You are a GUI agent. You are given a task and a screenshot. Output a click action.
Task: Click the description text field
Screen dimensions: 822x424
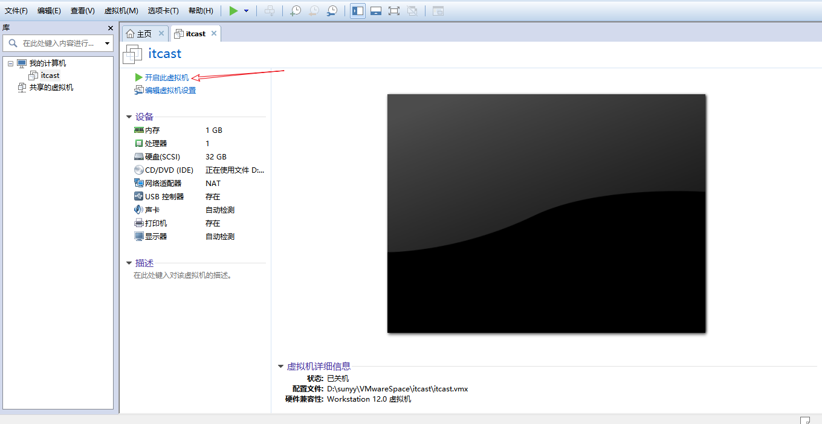click(x=183, y=275)
